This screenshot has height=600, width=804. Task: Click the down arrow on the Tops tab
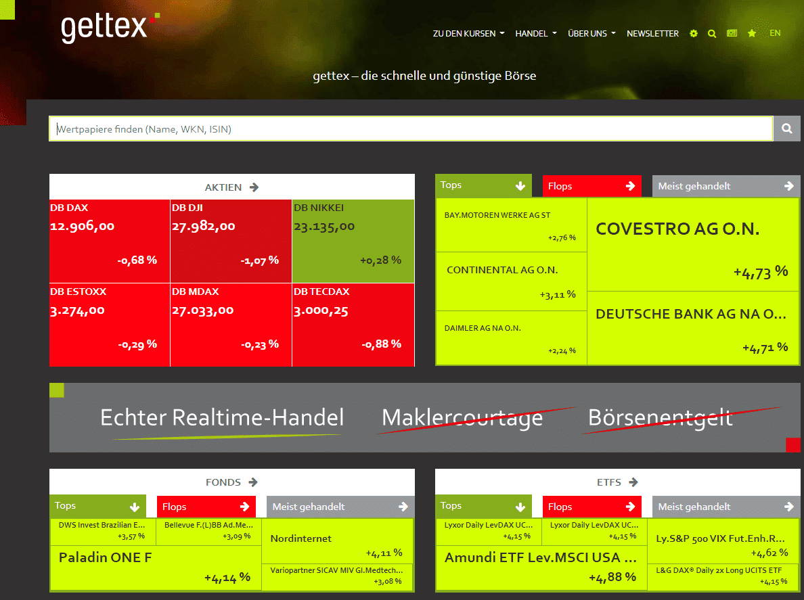click(520, 185)
